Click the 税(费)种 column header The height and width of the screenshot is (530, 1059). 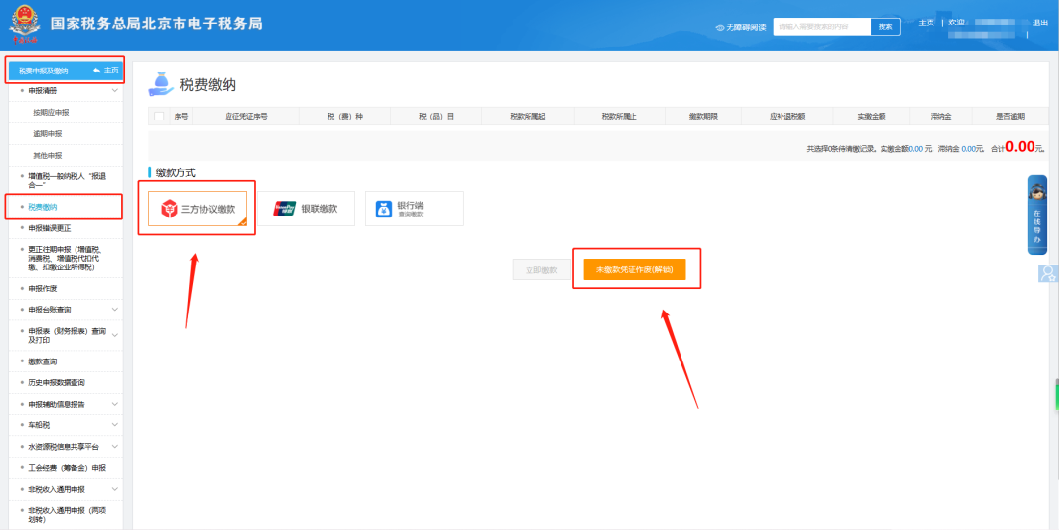345,117
